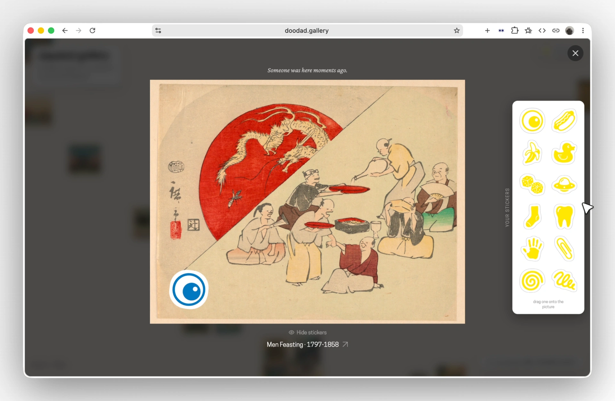Viewport: 615px width, 401px height.
Task: Select the yellow eye sticker
Action: 532,121
